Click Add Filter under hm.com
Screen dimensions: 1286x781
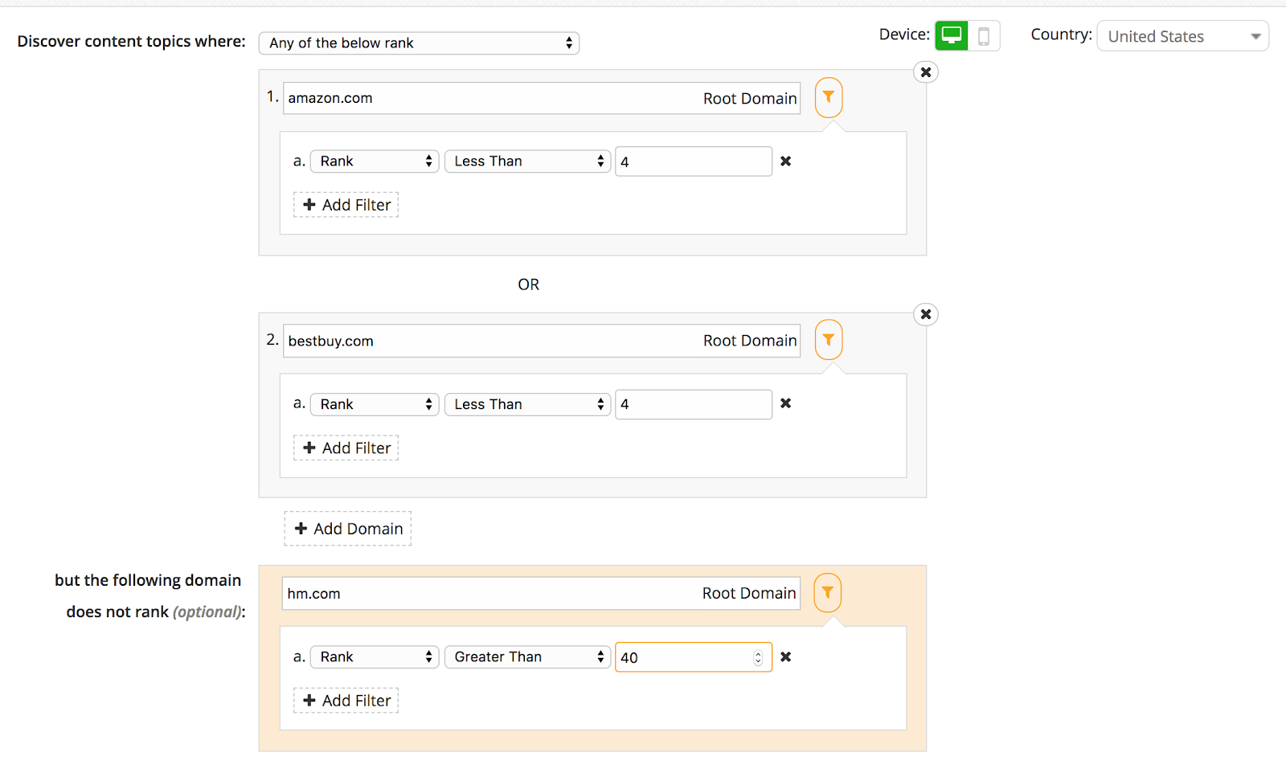coord(346,701)
